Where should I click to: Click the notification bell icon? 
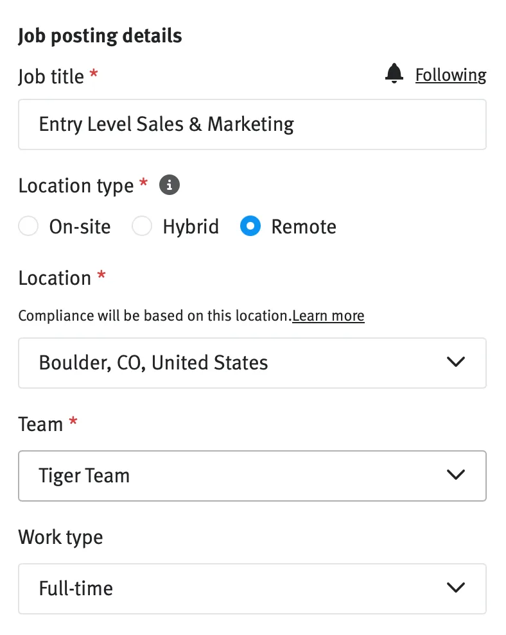coord(394,73)
